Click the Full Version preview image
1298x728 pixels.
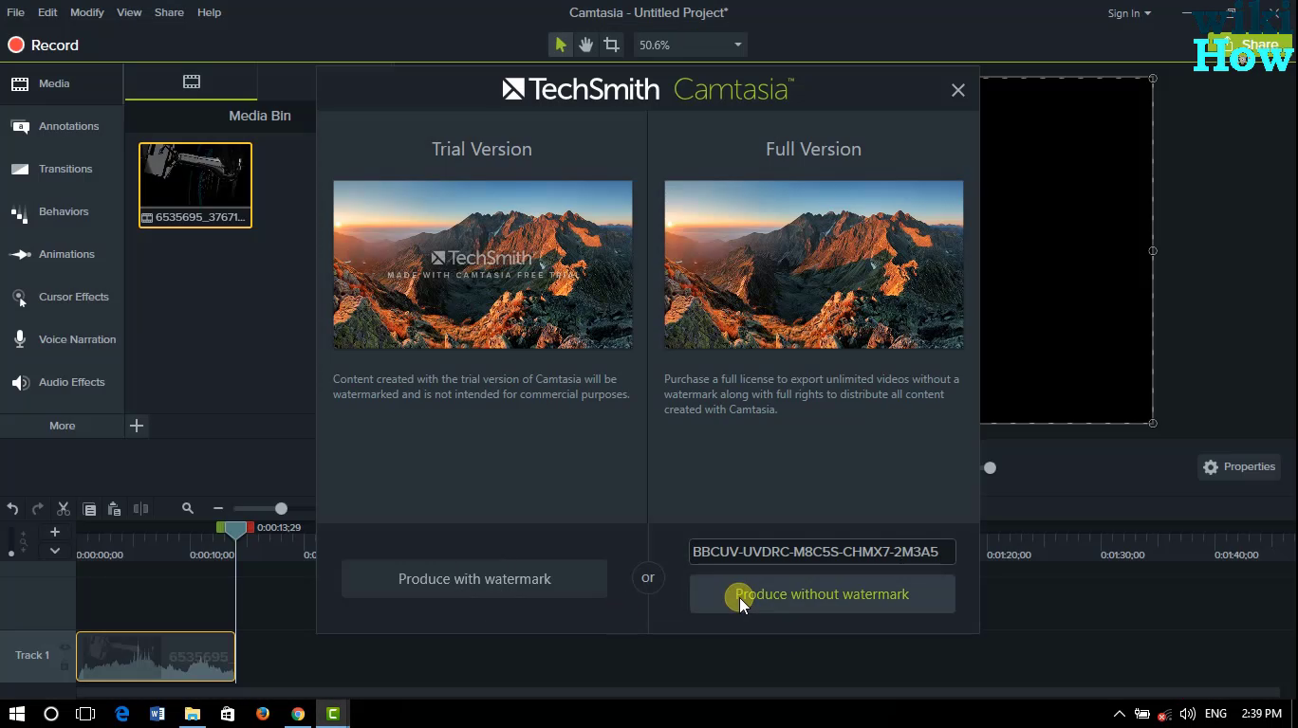point(813,264)
